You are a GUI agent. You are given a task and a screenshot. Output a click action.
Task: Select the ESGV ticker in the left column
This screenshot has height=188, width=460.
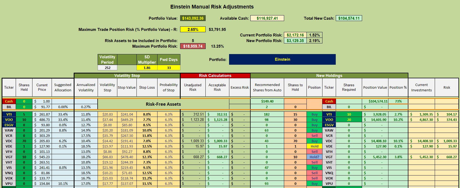coord(9,125)
